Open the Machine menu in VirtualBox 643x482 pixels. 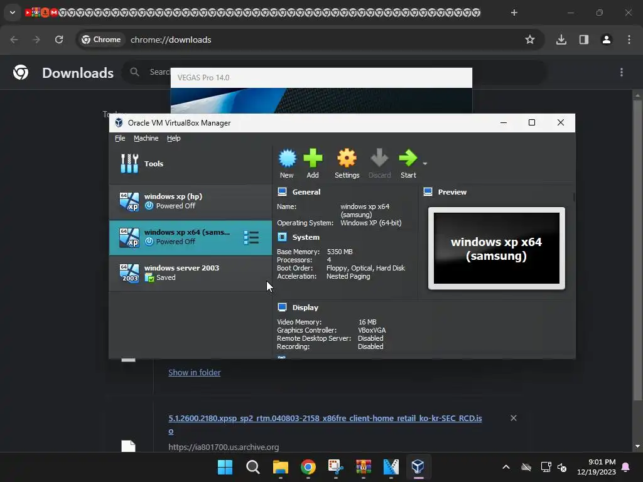[x=146, y=138]
